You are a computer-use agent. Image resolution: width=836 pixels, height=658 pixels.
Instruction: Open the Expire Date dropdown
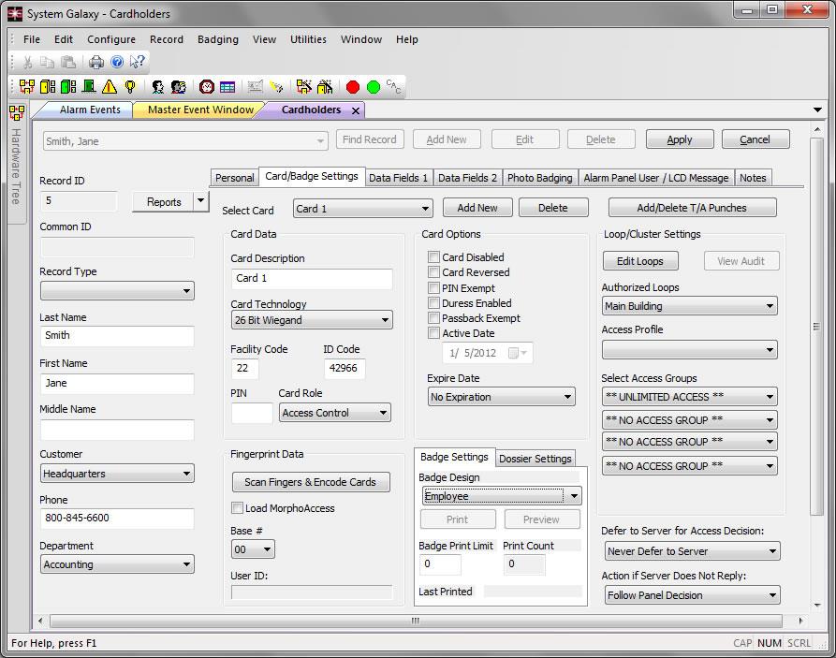click(501, 397)
